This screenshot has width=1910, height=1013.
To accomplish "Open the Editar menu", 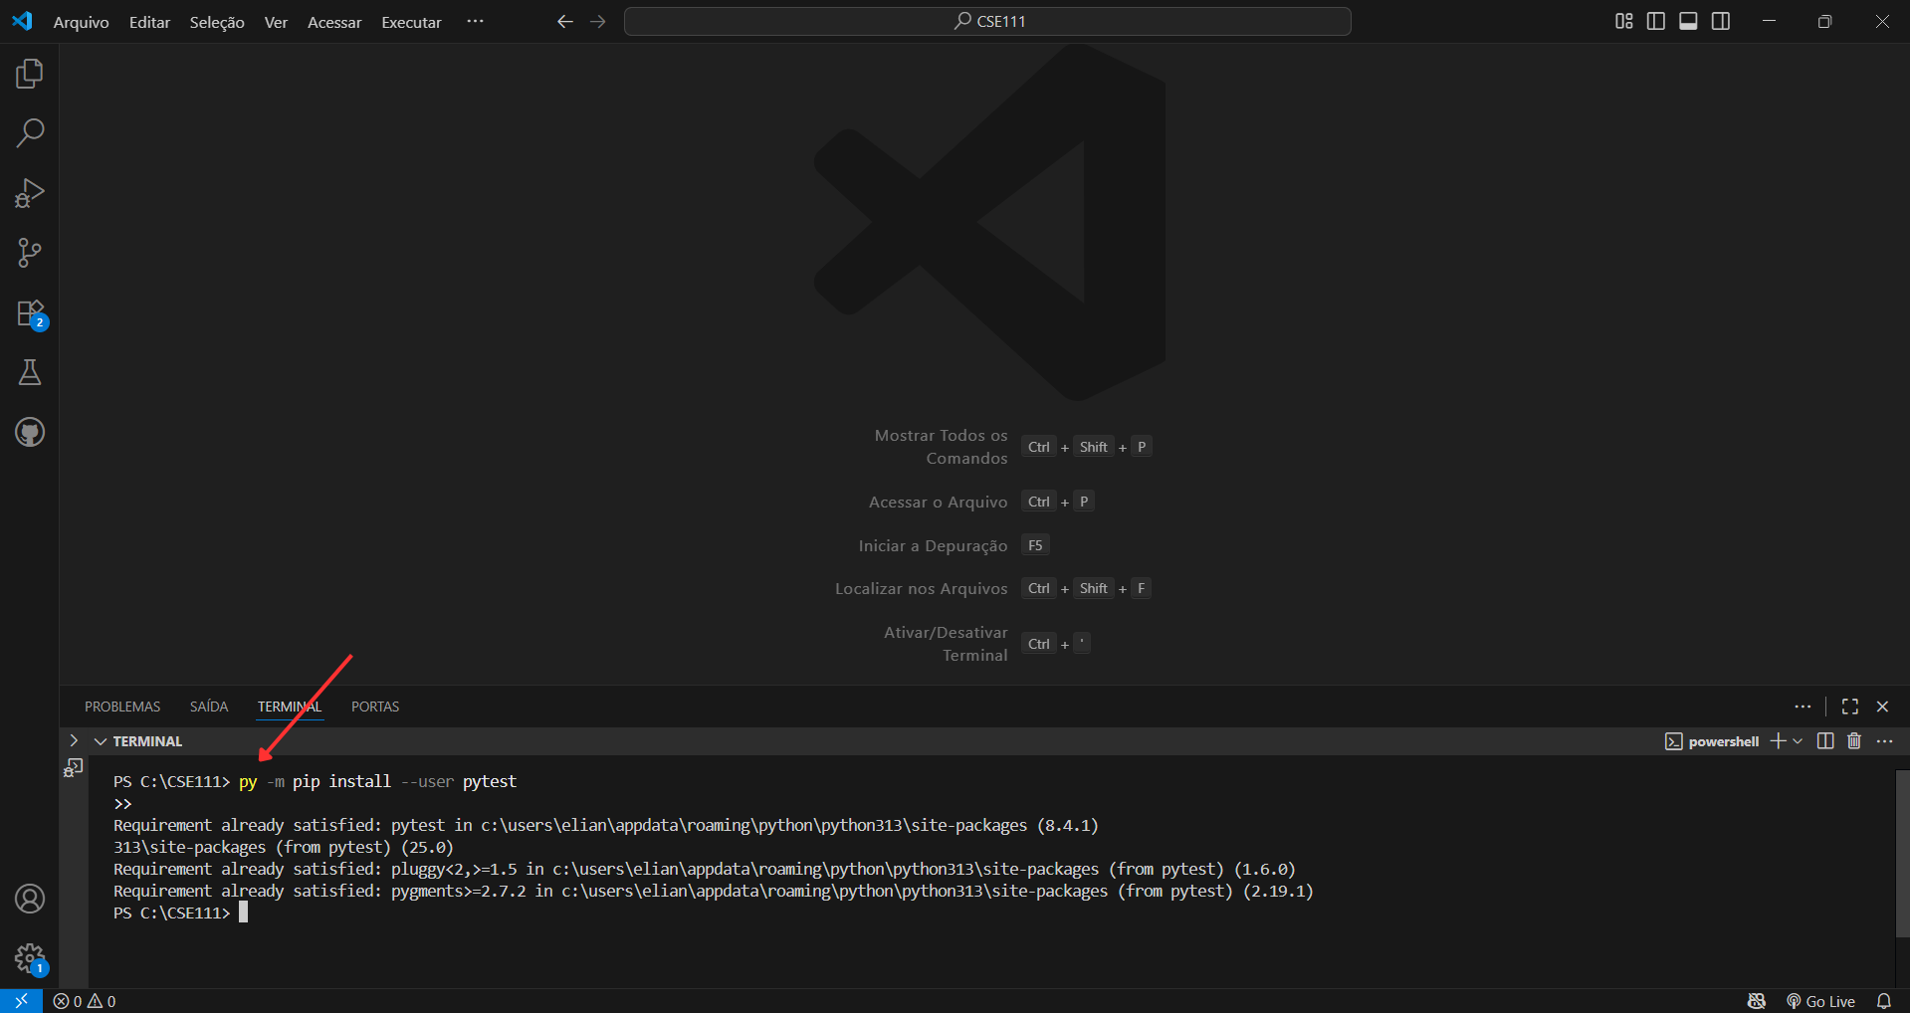I will (149, 22).
